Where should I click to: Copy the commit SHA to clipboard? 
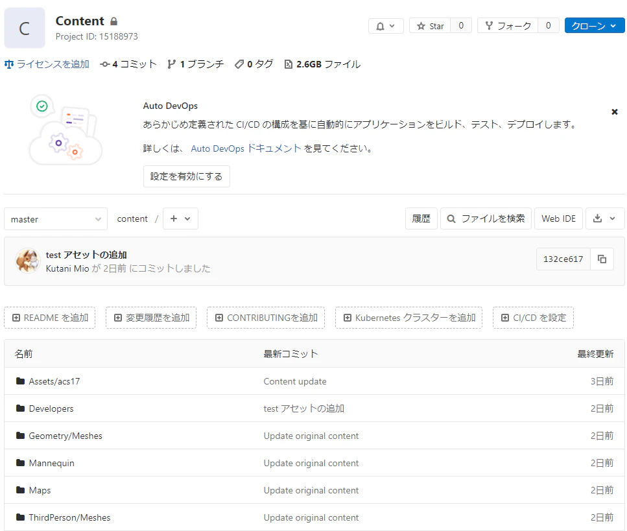[602, 259]
